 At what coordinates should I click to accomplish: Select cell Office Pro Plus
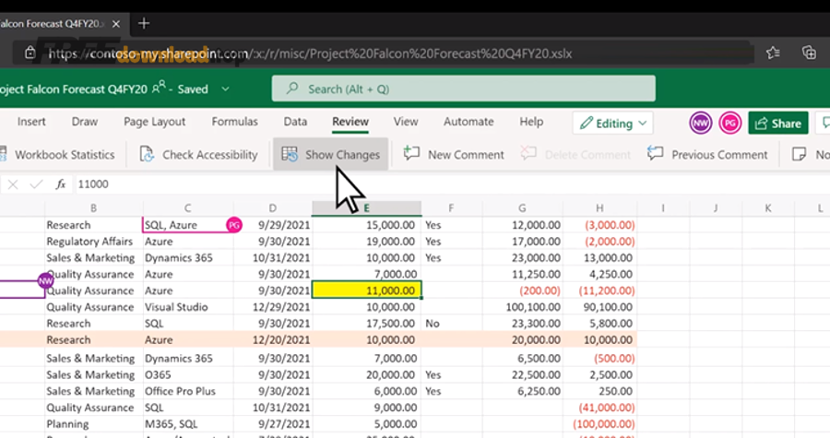(x=188, y=391)
